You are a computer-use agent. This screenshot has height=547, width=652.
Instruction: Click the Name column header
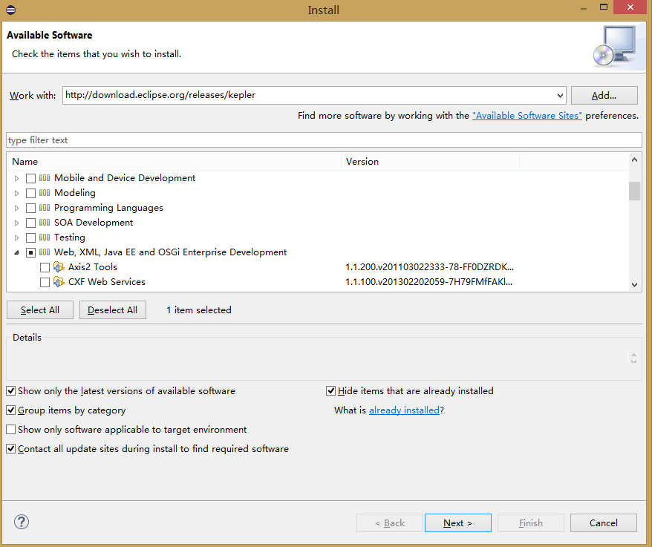pos(174,162)
